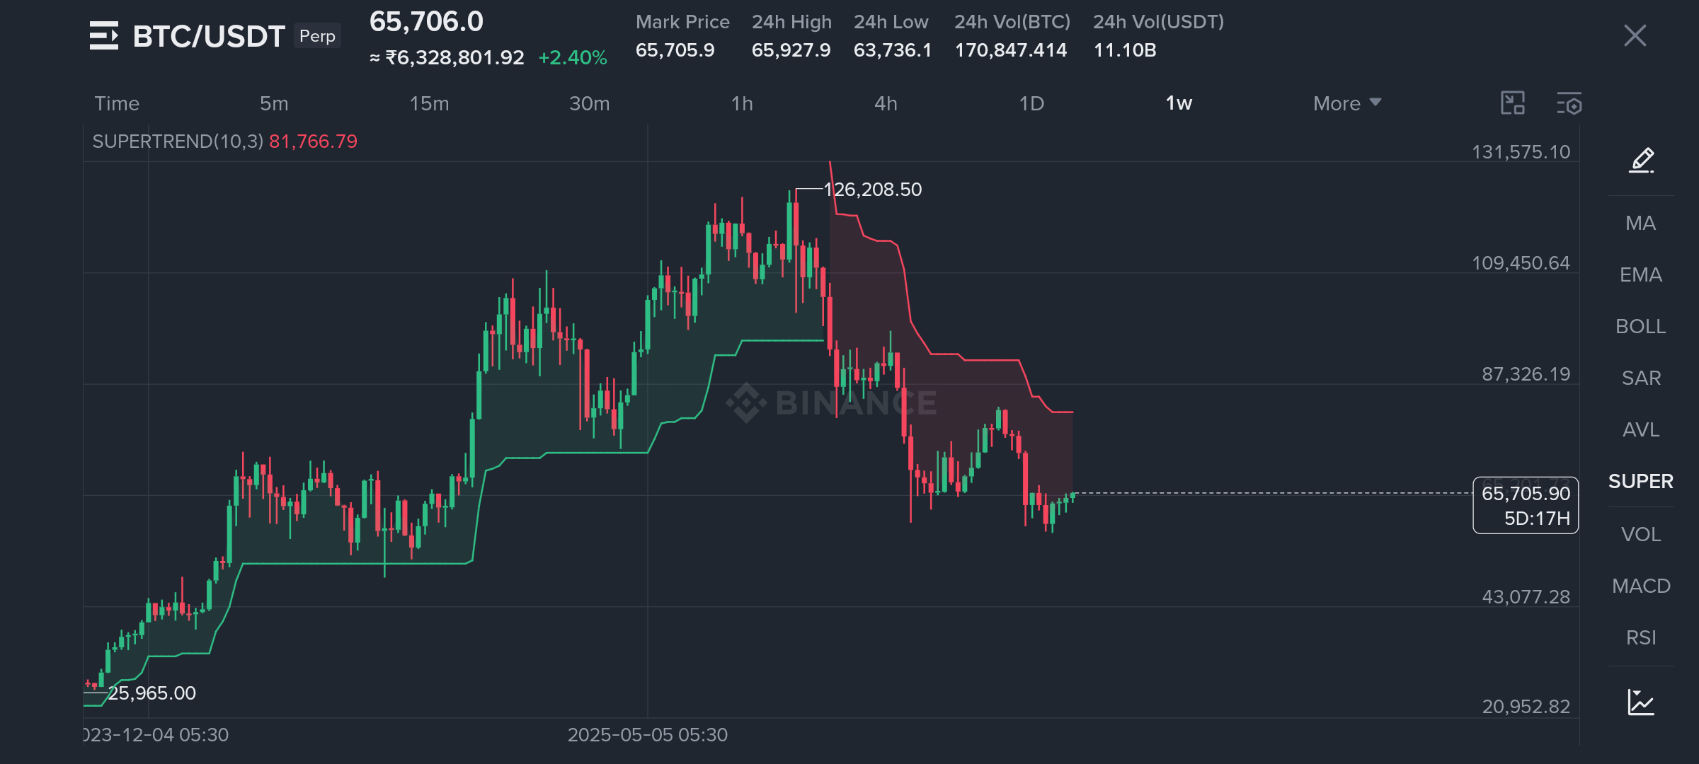The image size is (1699, 764).
Task: Open the chart settings icon
Action: 1569,103
